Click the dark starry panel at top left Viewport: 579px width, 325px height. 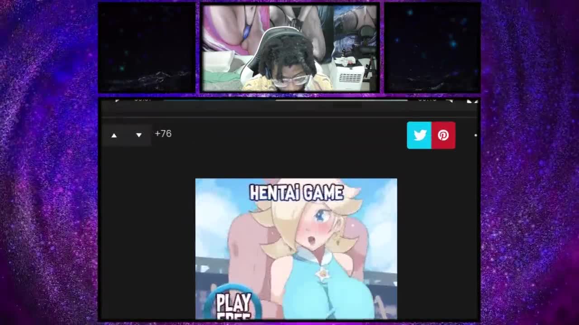click(147, 47)
